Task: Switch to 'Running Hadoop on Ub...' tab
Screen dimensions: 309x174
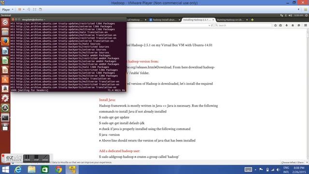Action: (230, 20)
